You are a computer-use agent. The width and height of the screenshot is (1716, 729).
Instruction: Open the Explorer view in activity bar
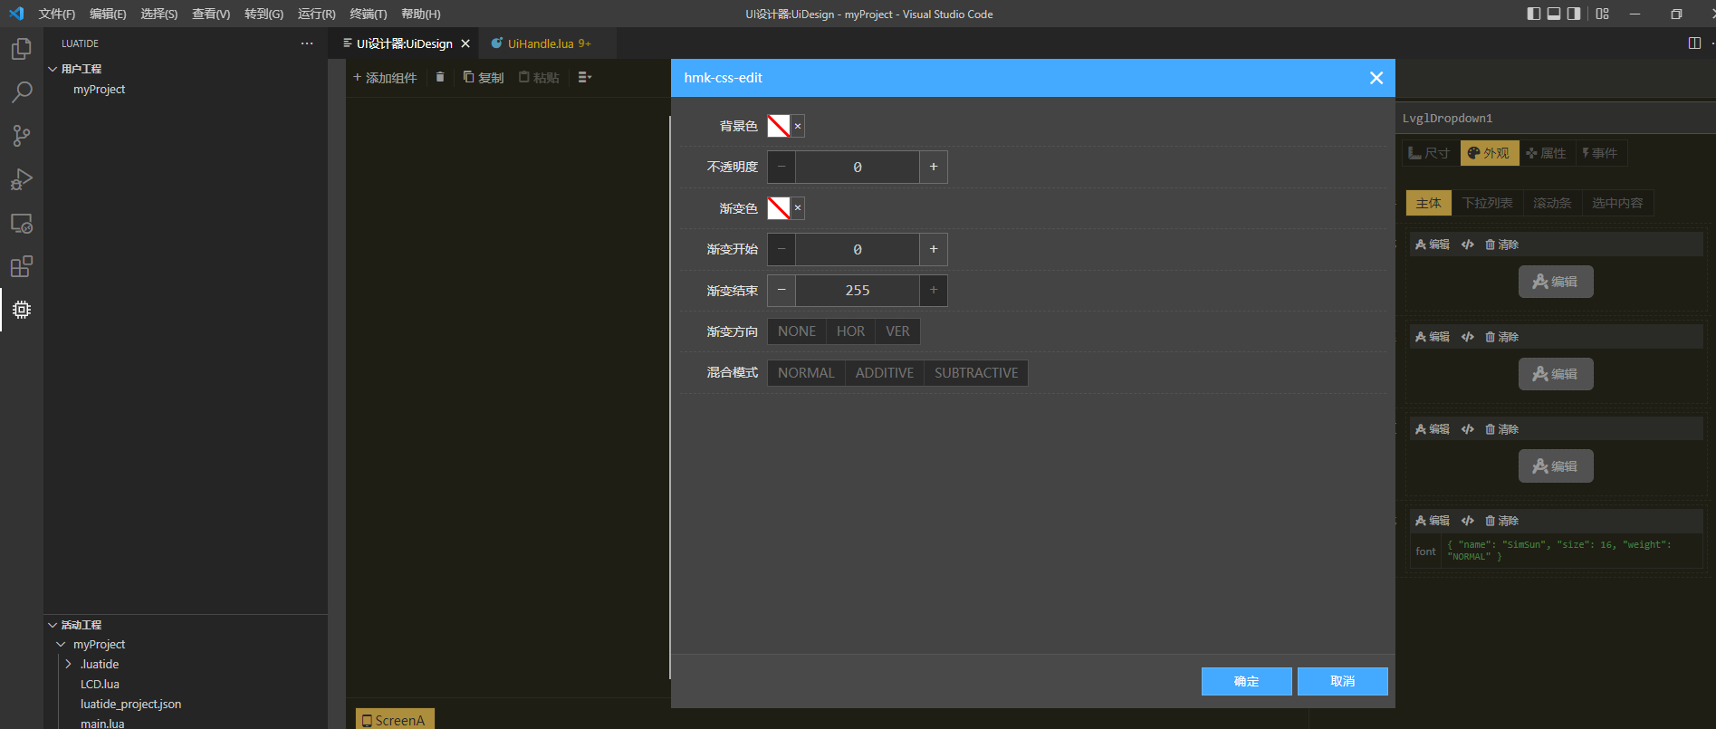[x=22, y=49]
